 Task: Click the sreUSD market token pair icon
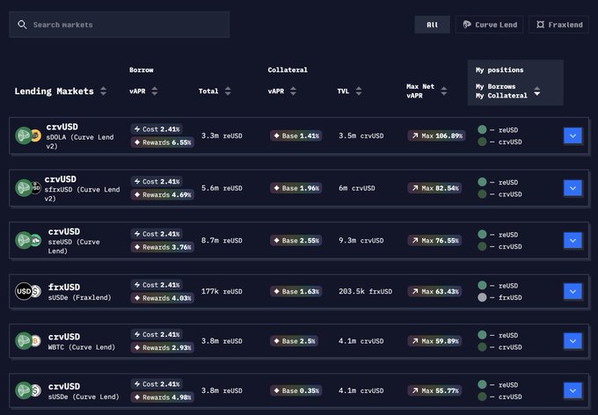pyautogui.click(x=28, y=240)
